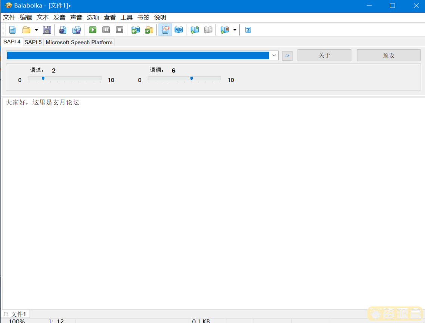Click the 100% zoom status bar entry
Screen dimensions: 425x323
point(16,321)
